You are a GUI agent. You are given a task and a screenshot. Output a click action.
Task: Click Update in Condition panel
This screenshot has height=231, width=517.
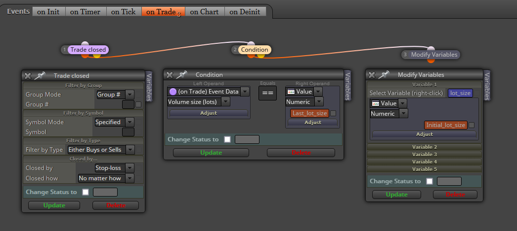tap(211, 153)
